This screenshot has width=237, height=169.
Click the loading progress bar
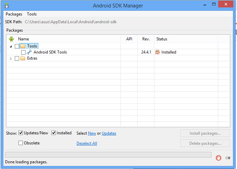[x=108, y=155]
